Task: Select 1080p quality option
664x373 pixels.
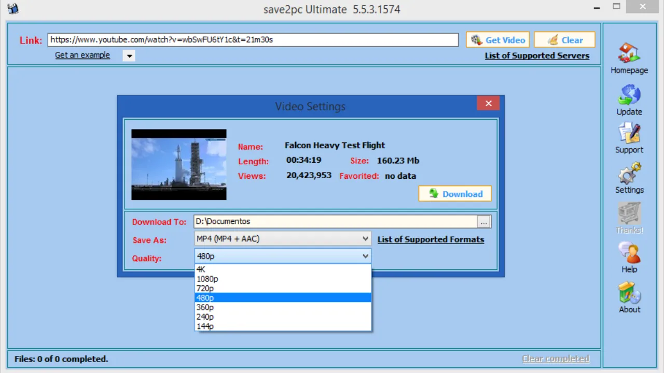Action: pyautogui.click(x=283, y=279)
